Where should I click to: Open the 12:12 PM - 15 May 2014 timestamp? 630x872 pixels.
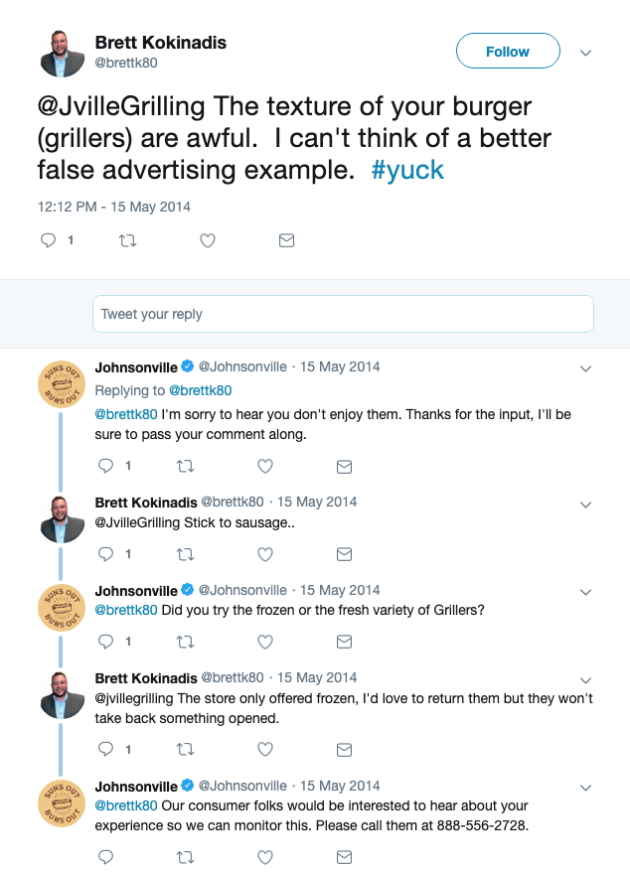point(114,207)
